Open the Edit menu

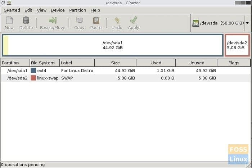point(28,10)
